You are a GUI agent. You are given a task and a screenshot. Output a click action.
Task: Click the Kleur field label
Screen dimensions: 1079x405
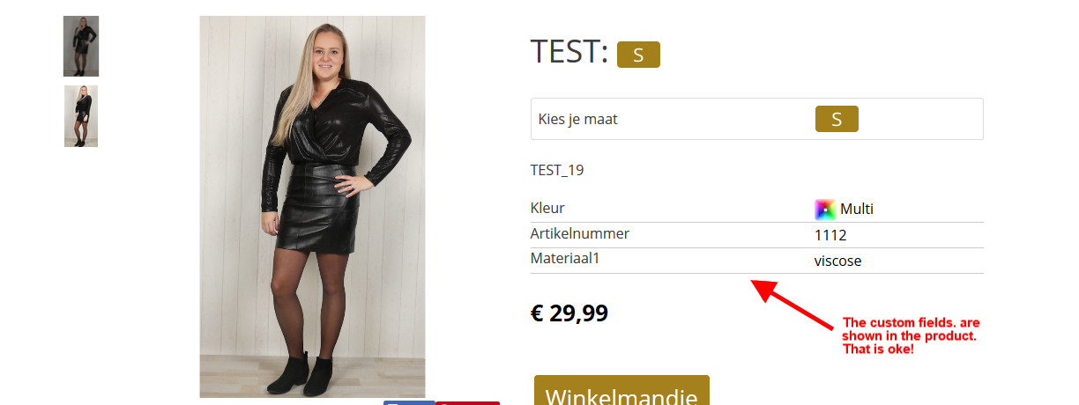[x=547, y=209]
